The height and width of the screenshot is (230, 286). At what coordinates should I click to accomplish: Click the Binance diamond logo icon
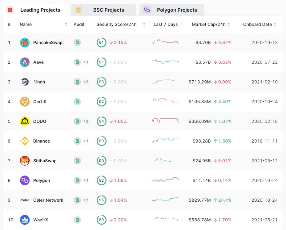point(25,141)
